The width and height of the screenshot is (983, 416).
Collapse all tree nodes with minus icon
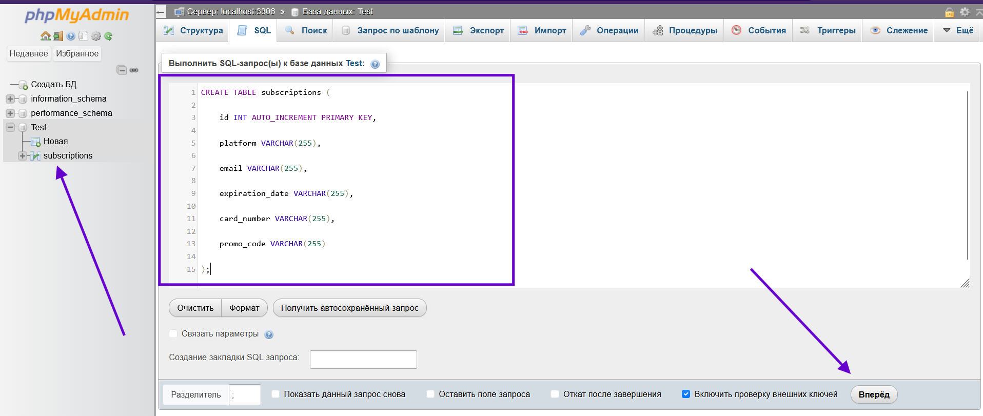pyautogui.click(x=122, y=70)
